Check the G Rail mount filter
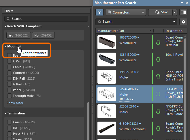The width and height of the screenshot is (190, 140). point(10,84)
